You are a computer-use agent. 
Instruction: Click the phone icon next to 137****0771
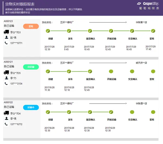click(x=6, y=43)
